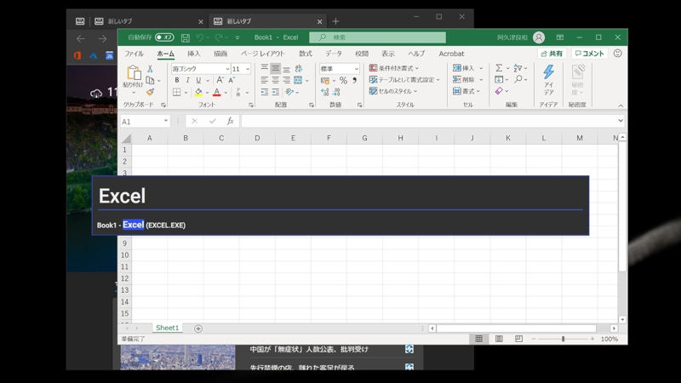The image size is (681, 383).
Task: Open Sort & Filter icon
Action: pyautogui.click(x=518, y=68)
